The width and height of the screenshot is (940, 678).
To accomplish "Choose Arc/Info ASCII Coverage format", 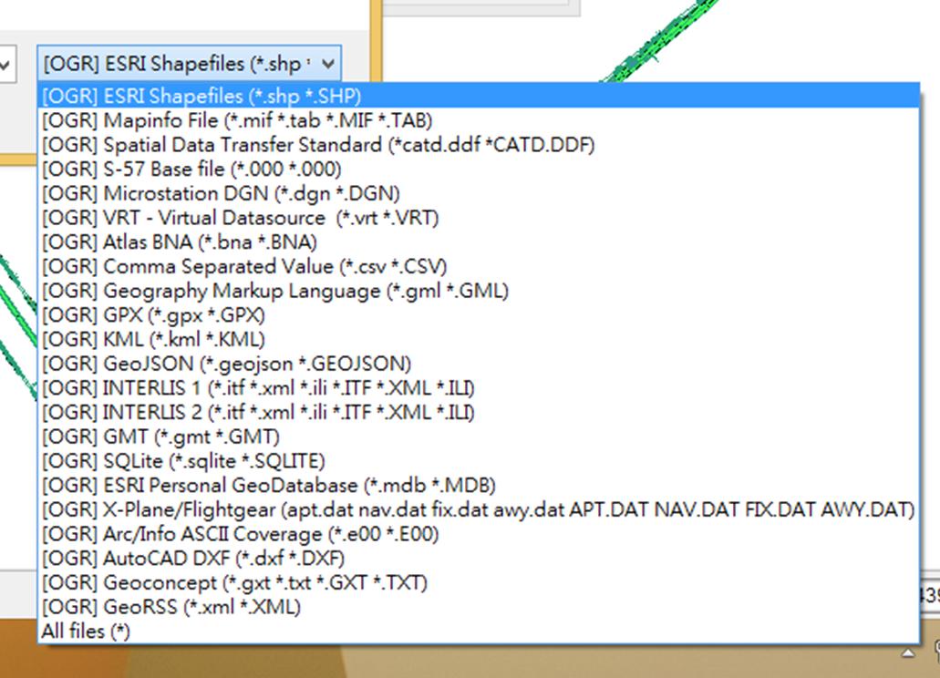I will [479, 534].
